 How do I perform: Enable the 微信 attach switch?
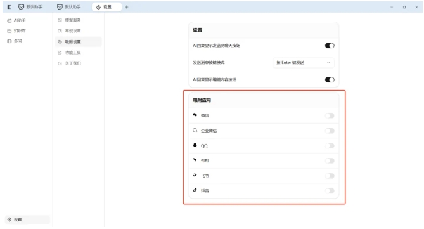click(x=330, y=115)
